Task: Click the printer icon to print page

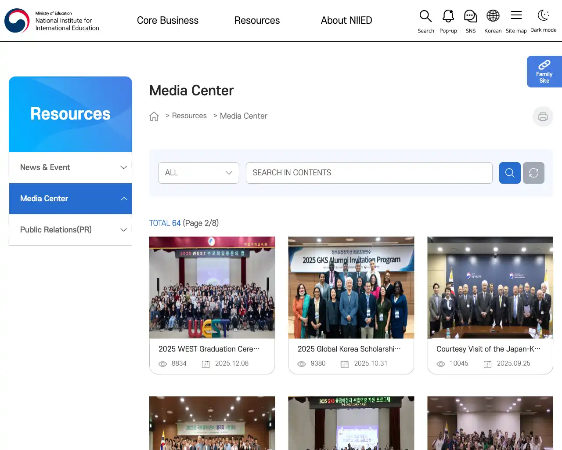Action: point(543,116)
